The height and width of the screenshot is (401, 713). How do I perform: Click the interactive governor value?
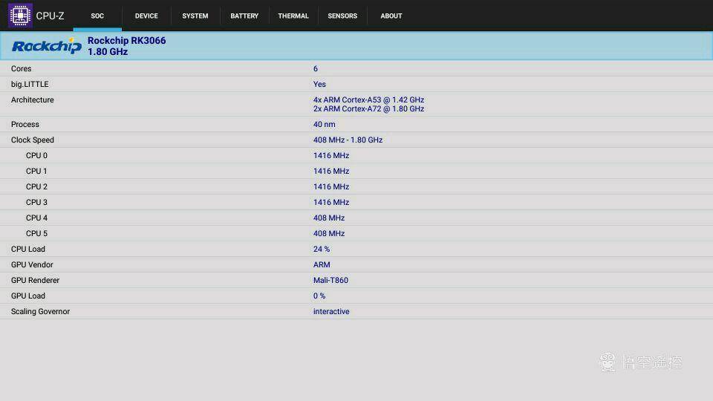point(331,311)
